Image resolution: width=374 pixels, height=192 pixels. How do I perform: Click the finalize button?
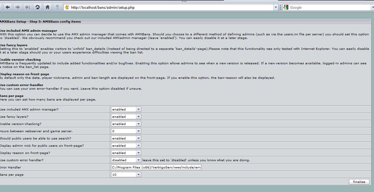(359, 182)
